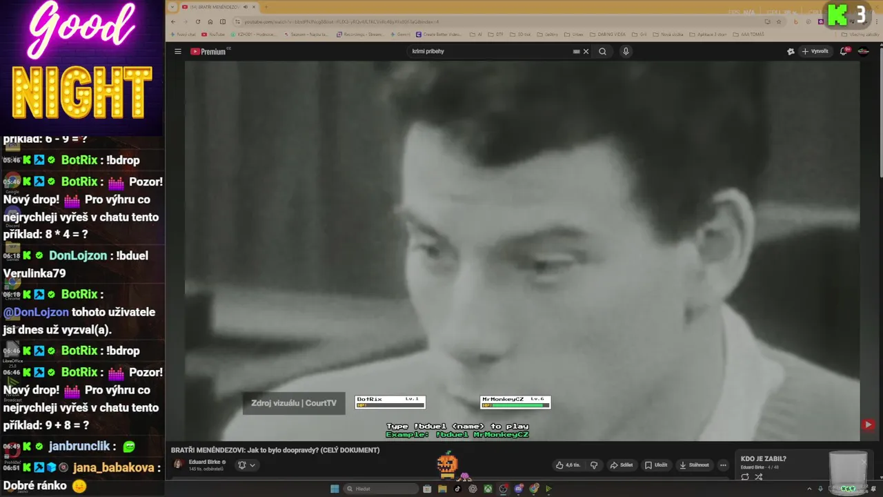Open the YouTube hamburger guide menu
This screenshot has height=497, width=883.
(x=177, y=52)
